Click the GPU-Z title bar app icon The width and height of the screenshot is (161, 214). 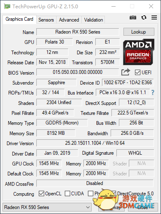click(7, 6)
